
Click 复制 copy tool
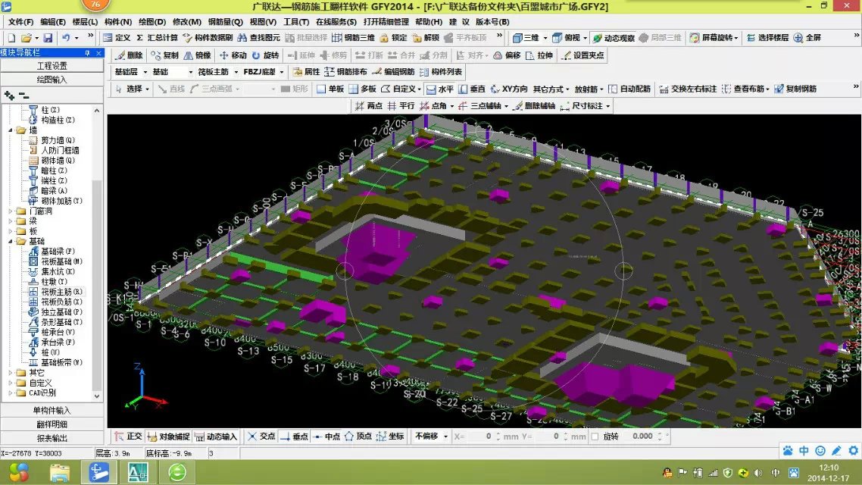(165, 55)
